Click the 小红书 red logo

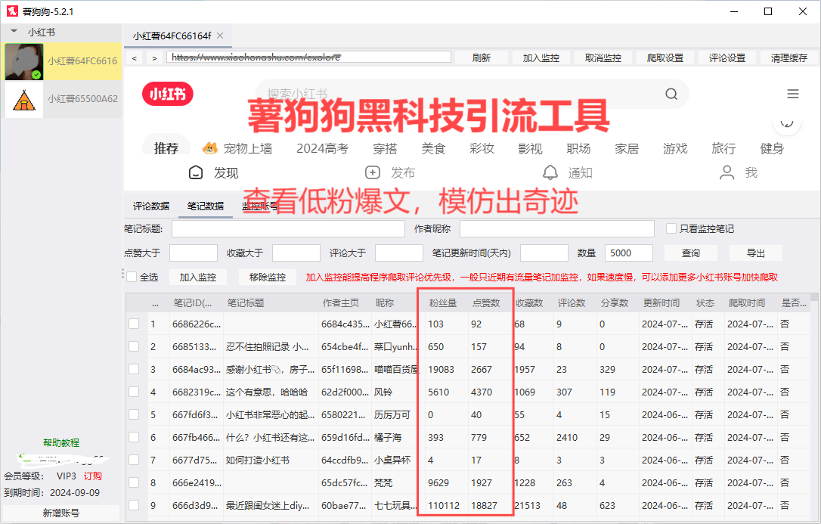click(x=168, y=94)
